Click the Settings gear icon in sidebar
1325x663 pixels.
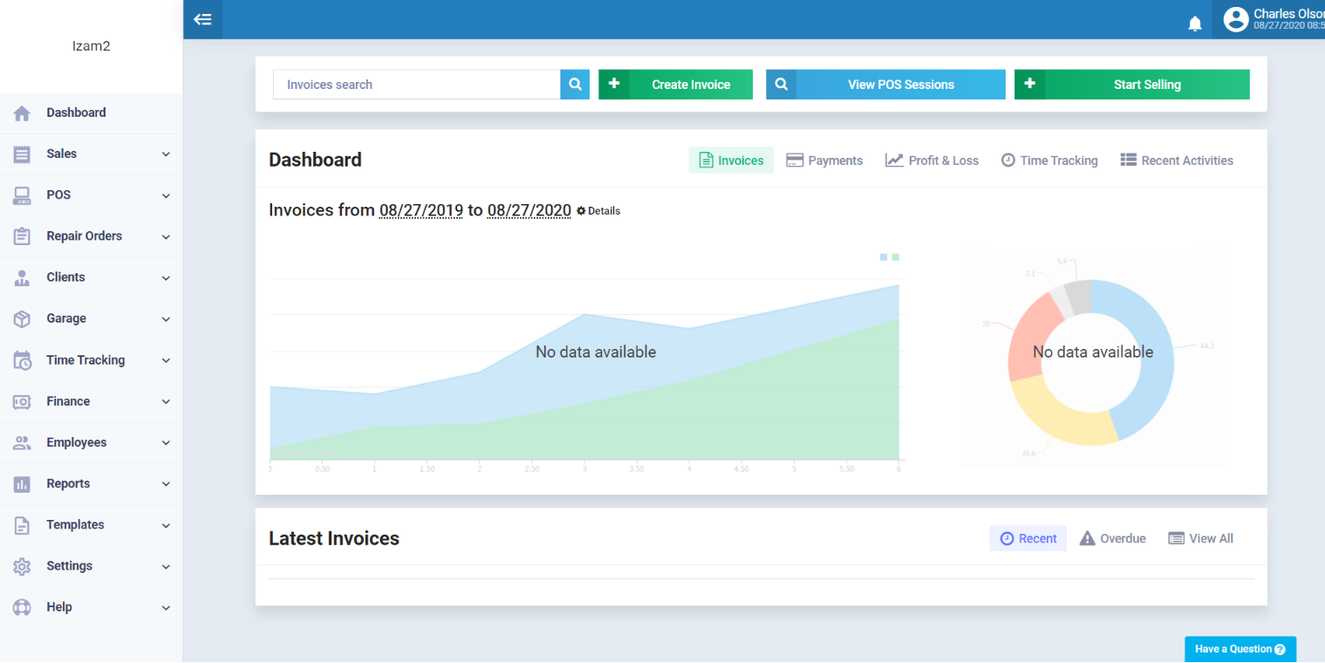[22, 566]
